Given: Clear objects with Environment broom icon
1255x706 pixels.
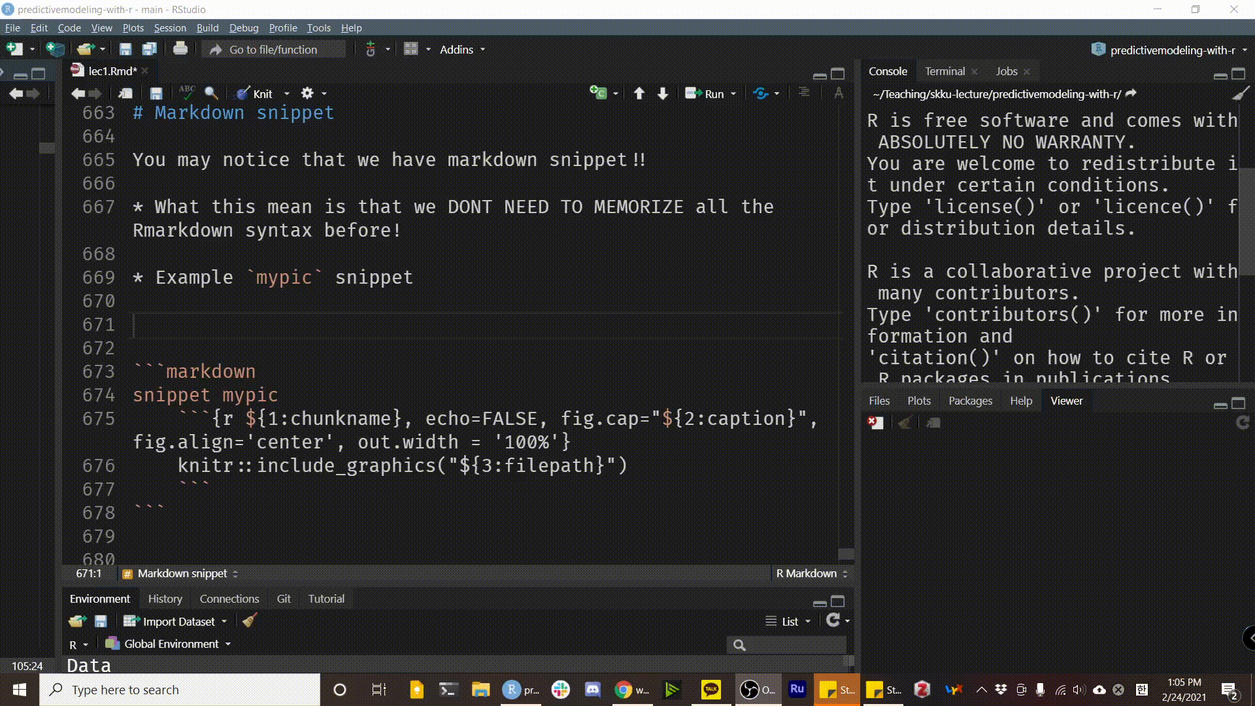Looking at the screenshot, I should [249, 620].
